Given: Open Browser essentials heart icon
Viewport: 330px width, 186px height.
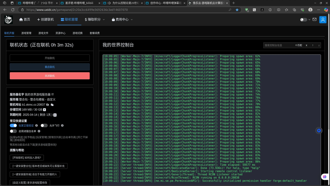Looking at the screenshot, I should point(302,10).
